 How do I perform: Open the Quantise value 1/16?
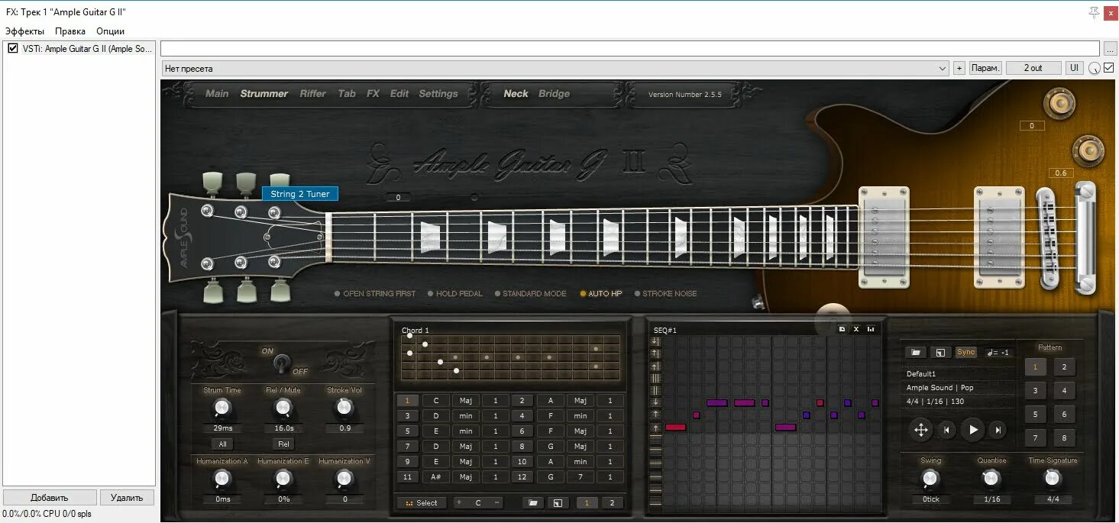(x=991, y=499)
